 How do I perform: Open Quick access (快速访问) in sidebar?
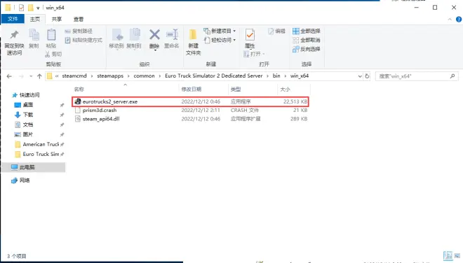tap(25, 95)
